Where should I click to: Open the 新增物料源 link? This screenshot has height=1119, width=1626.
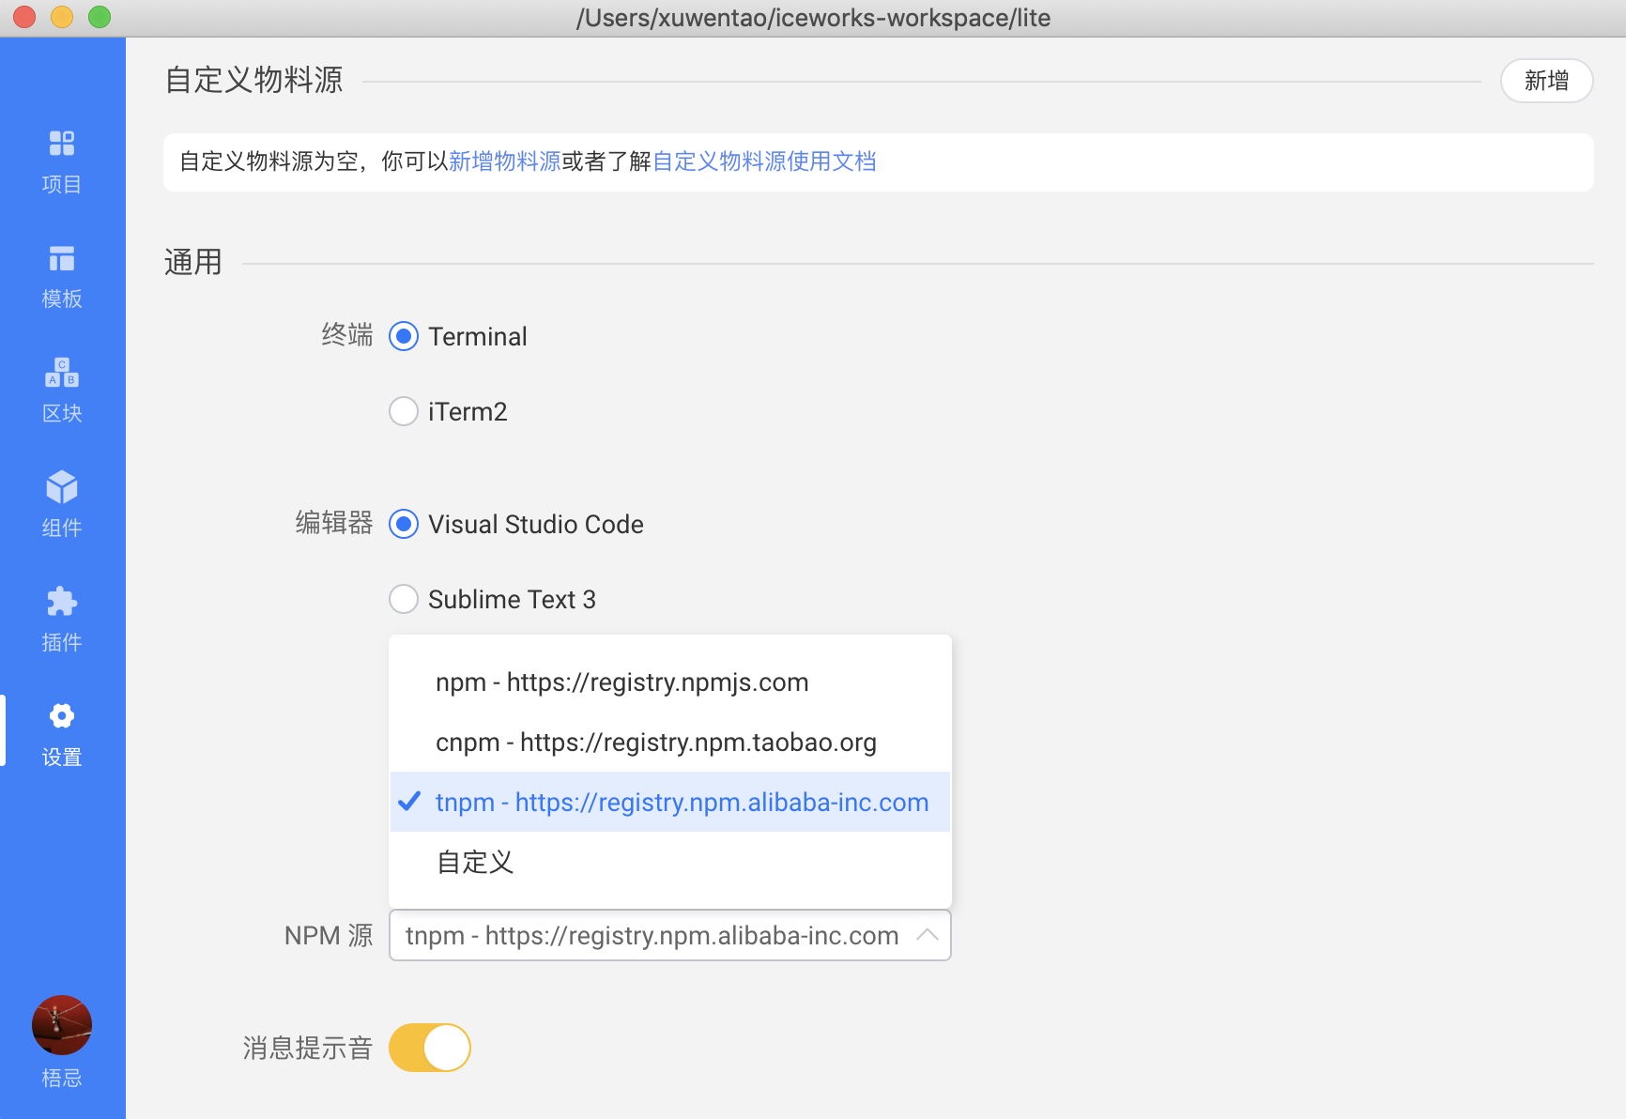pos(503,161)
